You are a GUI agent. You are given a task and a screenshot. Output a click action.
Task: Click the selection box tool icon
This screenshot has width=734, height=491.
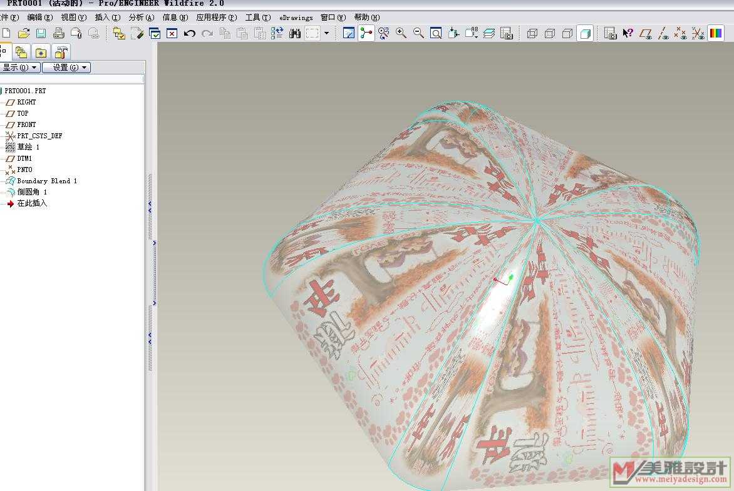313,33
